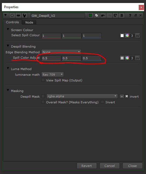
Task: Click the green Select Spill Colour field
Action: [72, 36]
